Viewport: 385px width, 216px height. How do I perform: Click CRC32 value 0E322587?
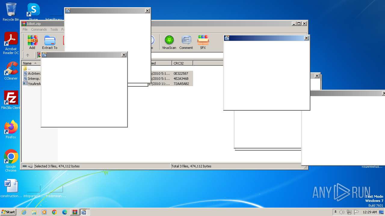click(181, 73)
